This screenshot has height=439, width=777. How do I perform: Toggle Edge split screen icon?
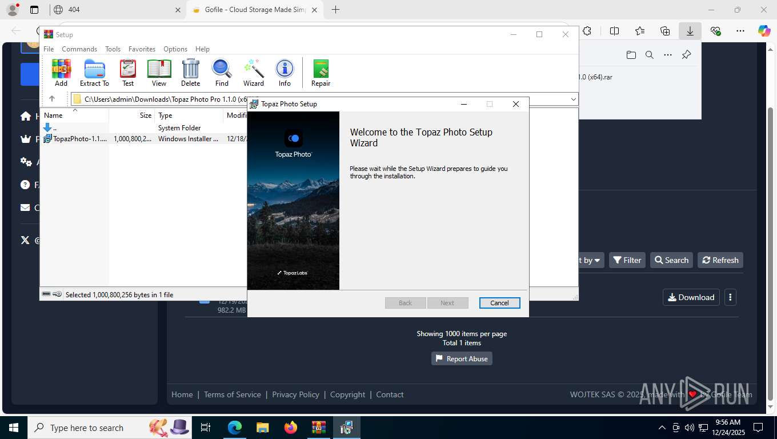(x=614, y=31)
